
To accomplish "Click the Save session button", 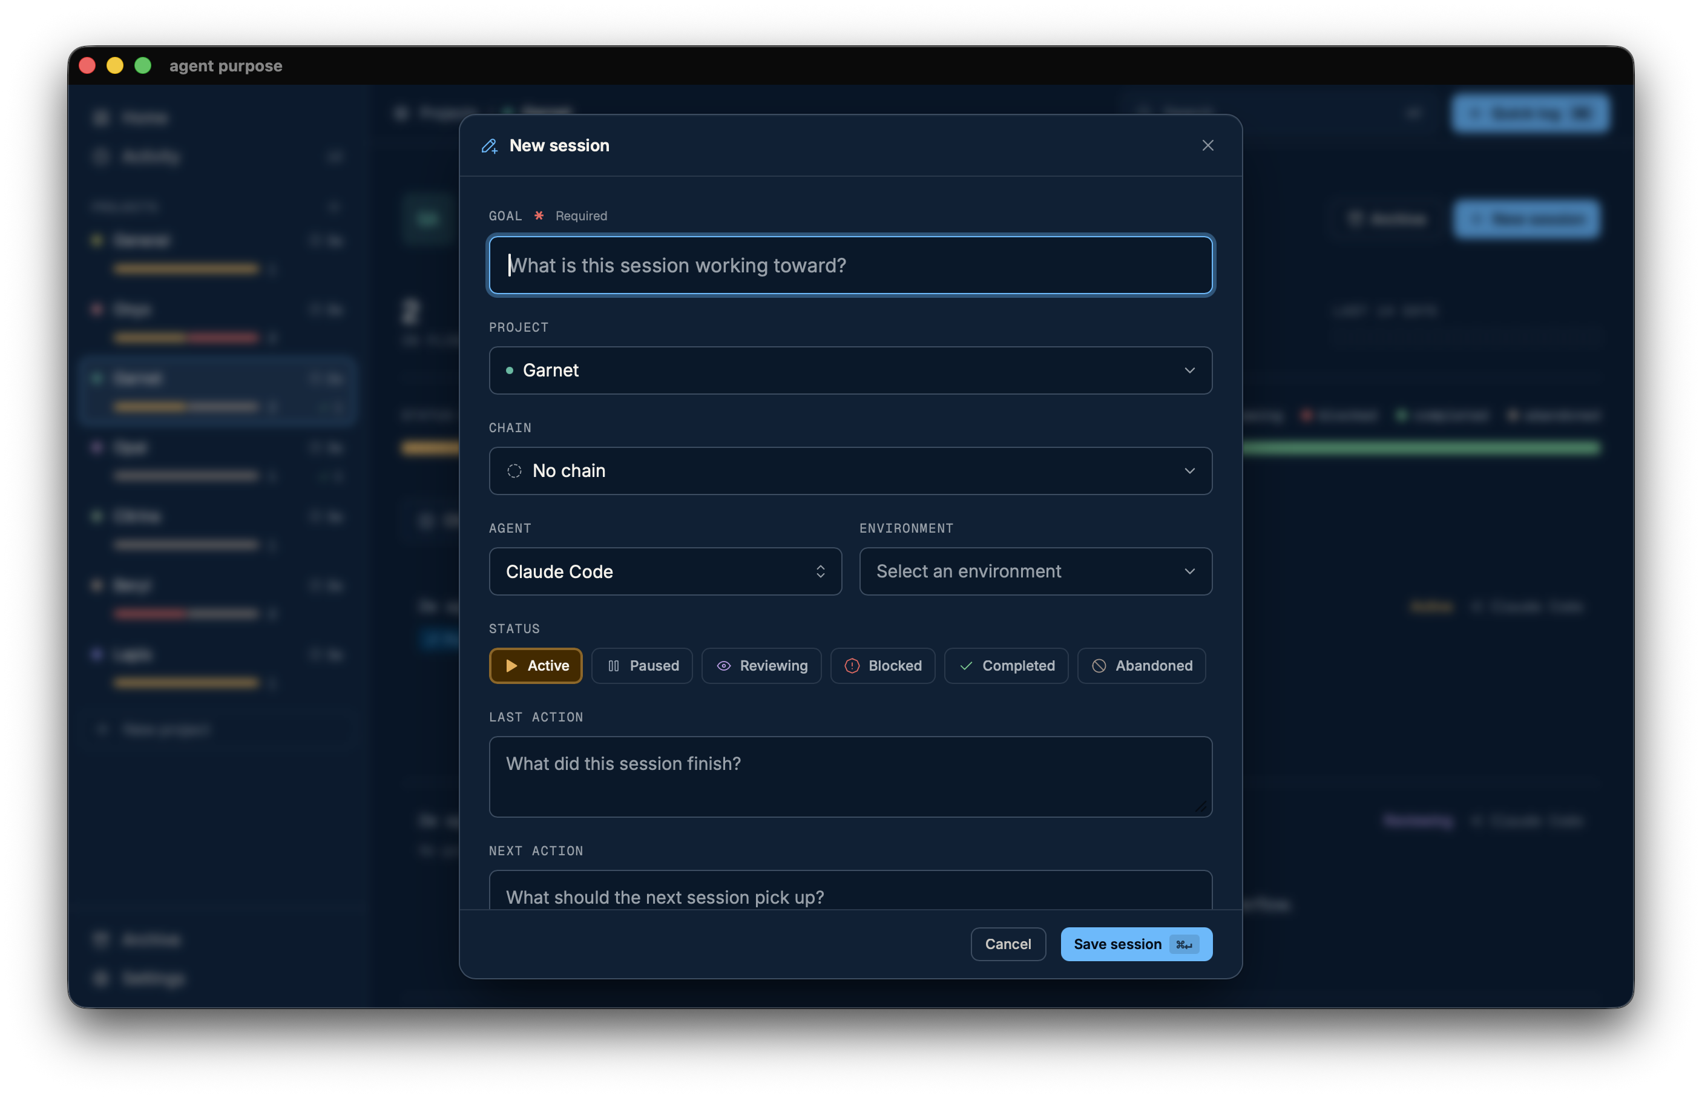I will pyautogui.click(x=1136, y=944).
